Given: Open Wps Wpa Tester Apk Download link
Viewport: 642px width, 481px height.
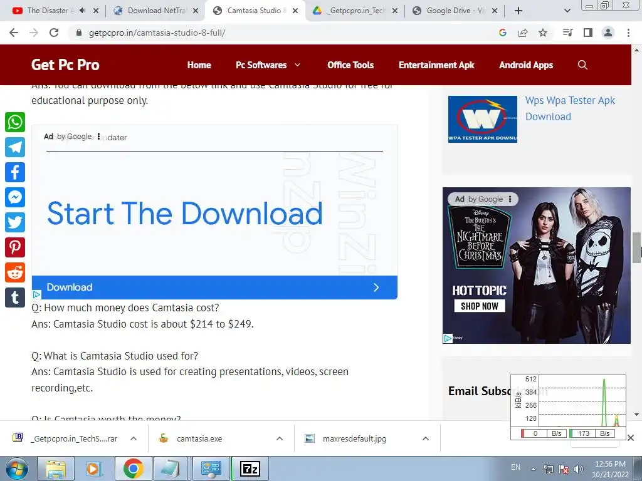Looking at the screenshot, I should 570,108.
